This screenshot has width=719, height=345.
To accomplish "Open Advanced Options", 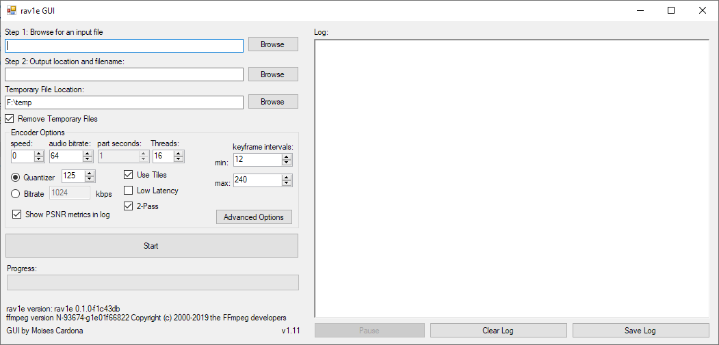I will point(253,217).
